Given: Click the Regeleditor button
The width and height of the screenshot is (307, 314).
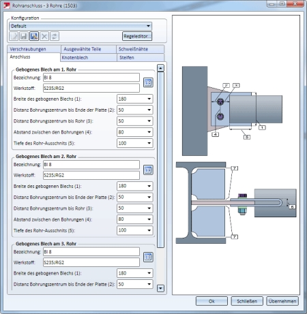Looking at the screenshot, I should [137, 36].
